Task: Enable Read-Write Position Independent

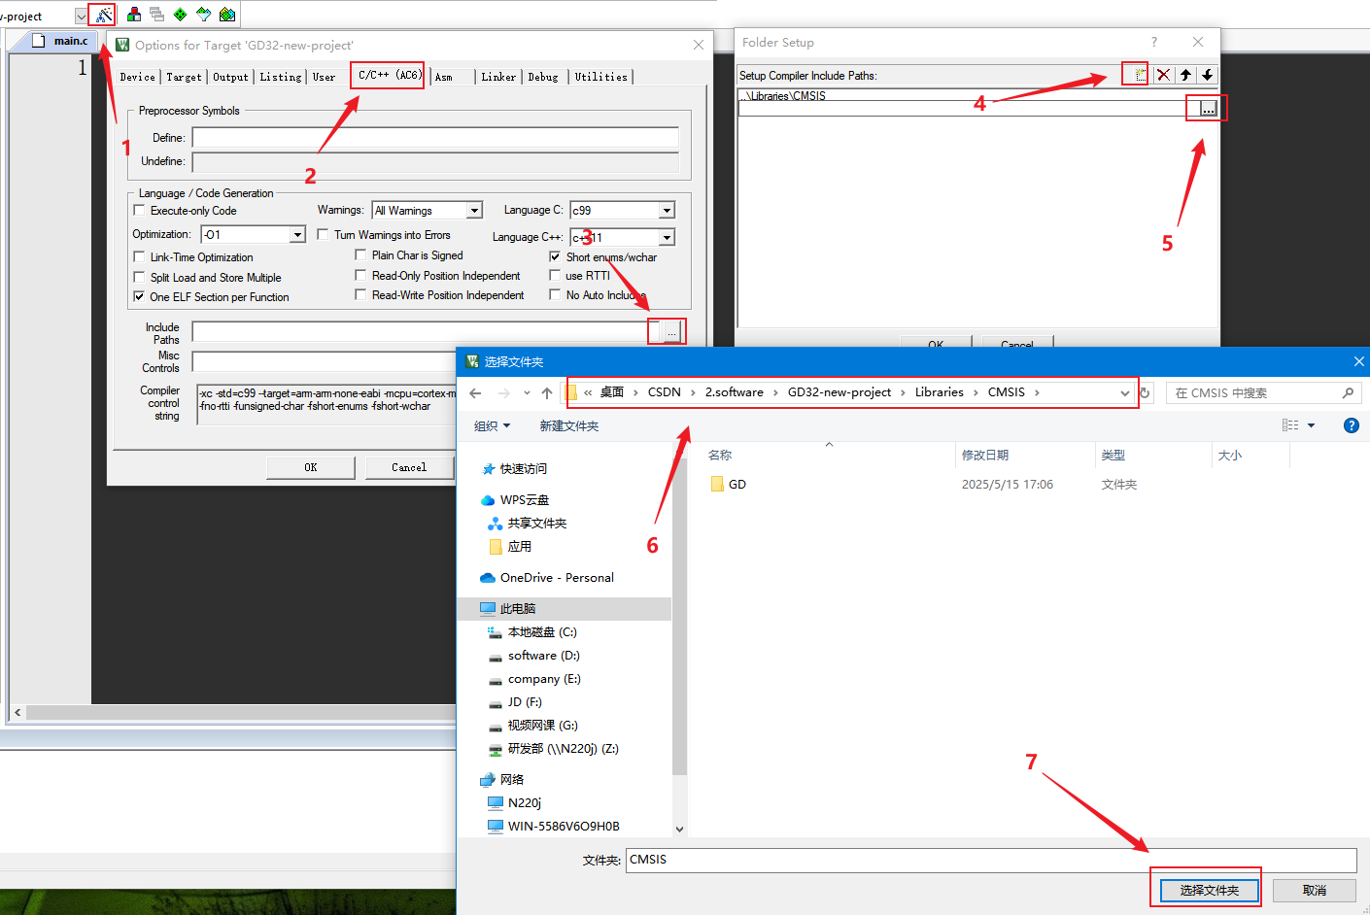Action: click(360, 294)
